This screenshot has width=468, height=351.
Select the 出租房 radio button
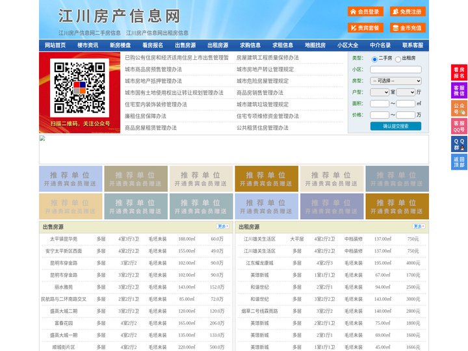[x=398, y=59]
